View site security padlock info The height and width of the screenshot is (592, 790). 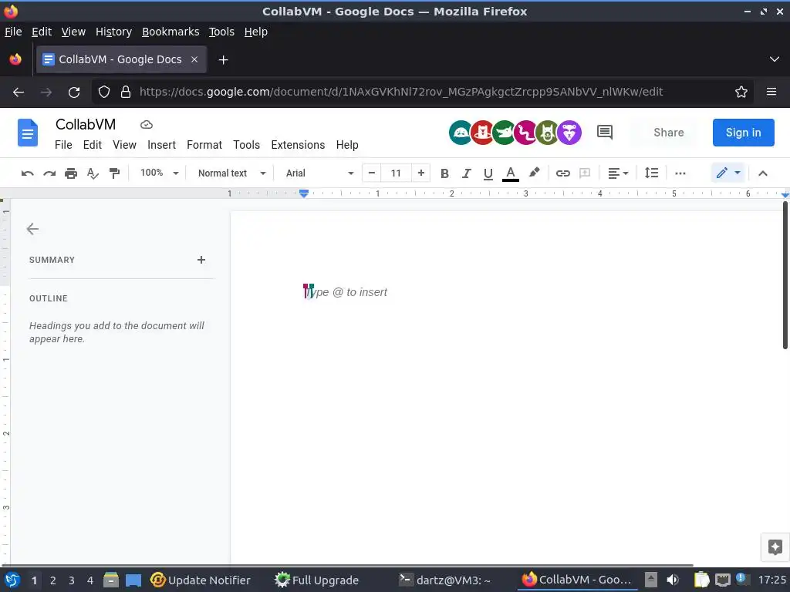(x=126, y=92)
